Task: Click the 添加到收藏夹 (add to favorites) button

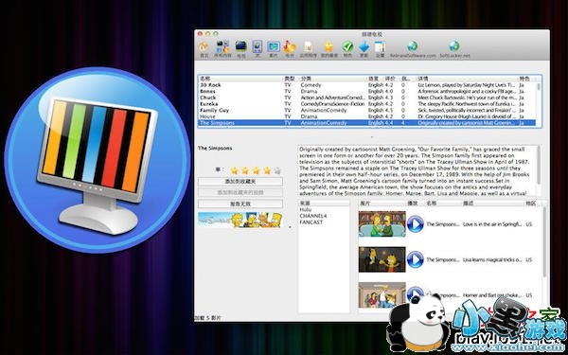Action: coord(240,181)
